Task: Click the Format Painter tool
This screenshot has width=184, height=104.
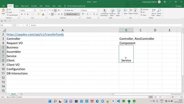Action: point(12,15)
